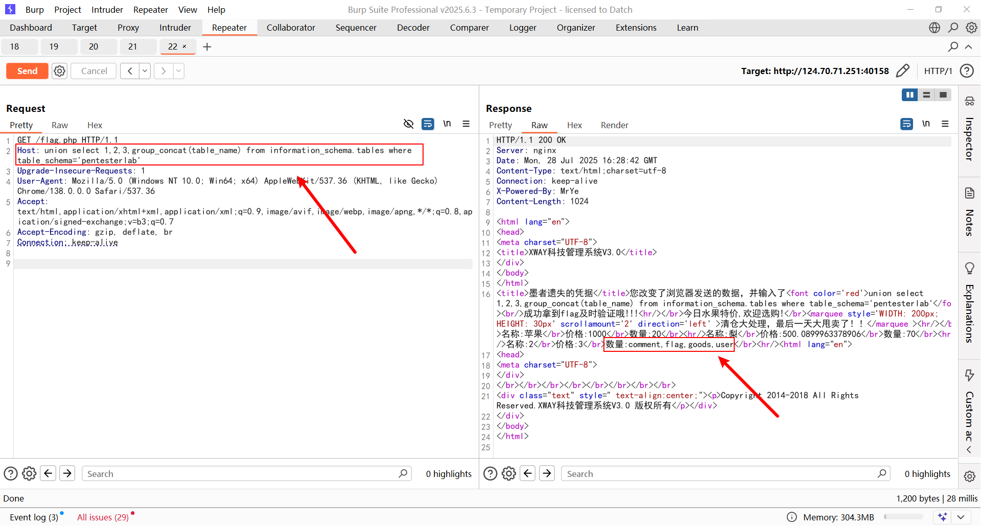
Task: Go forward to next request in history
Action: click(x=163, y=71)
